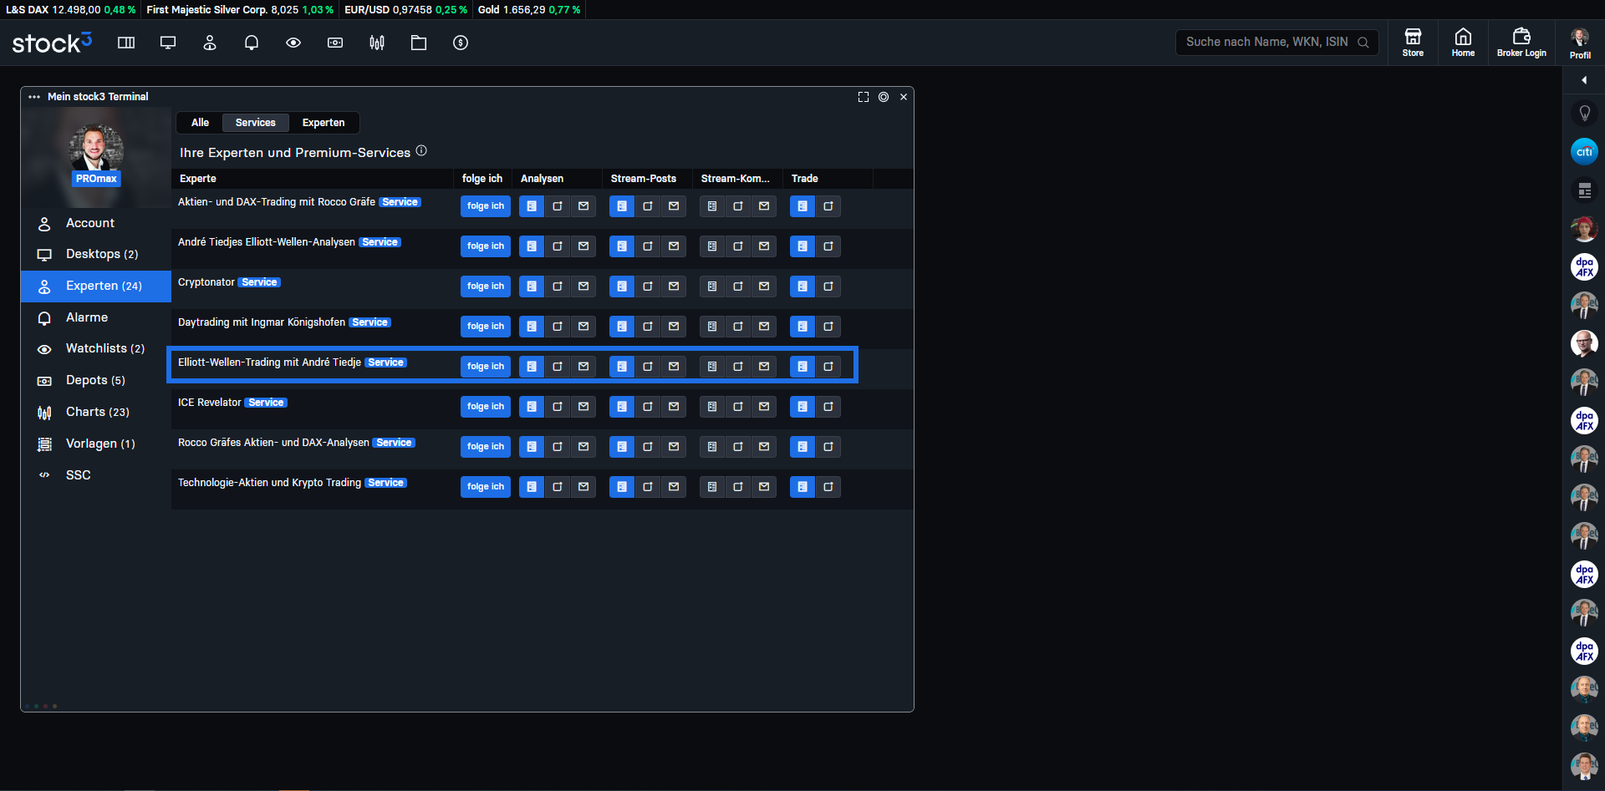1605x791 pixels.
Task: Open Desktops (2) in the sidebar
Action: coord(96,254)
